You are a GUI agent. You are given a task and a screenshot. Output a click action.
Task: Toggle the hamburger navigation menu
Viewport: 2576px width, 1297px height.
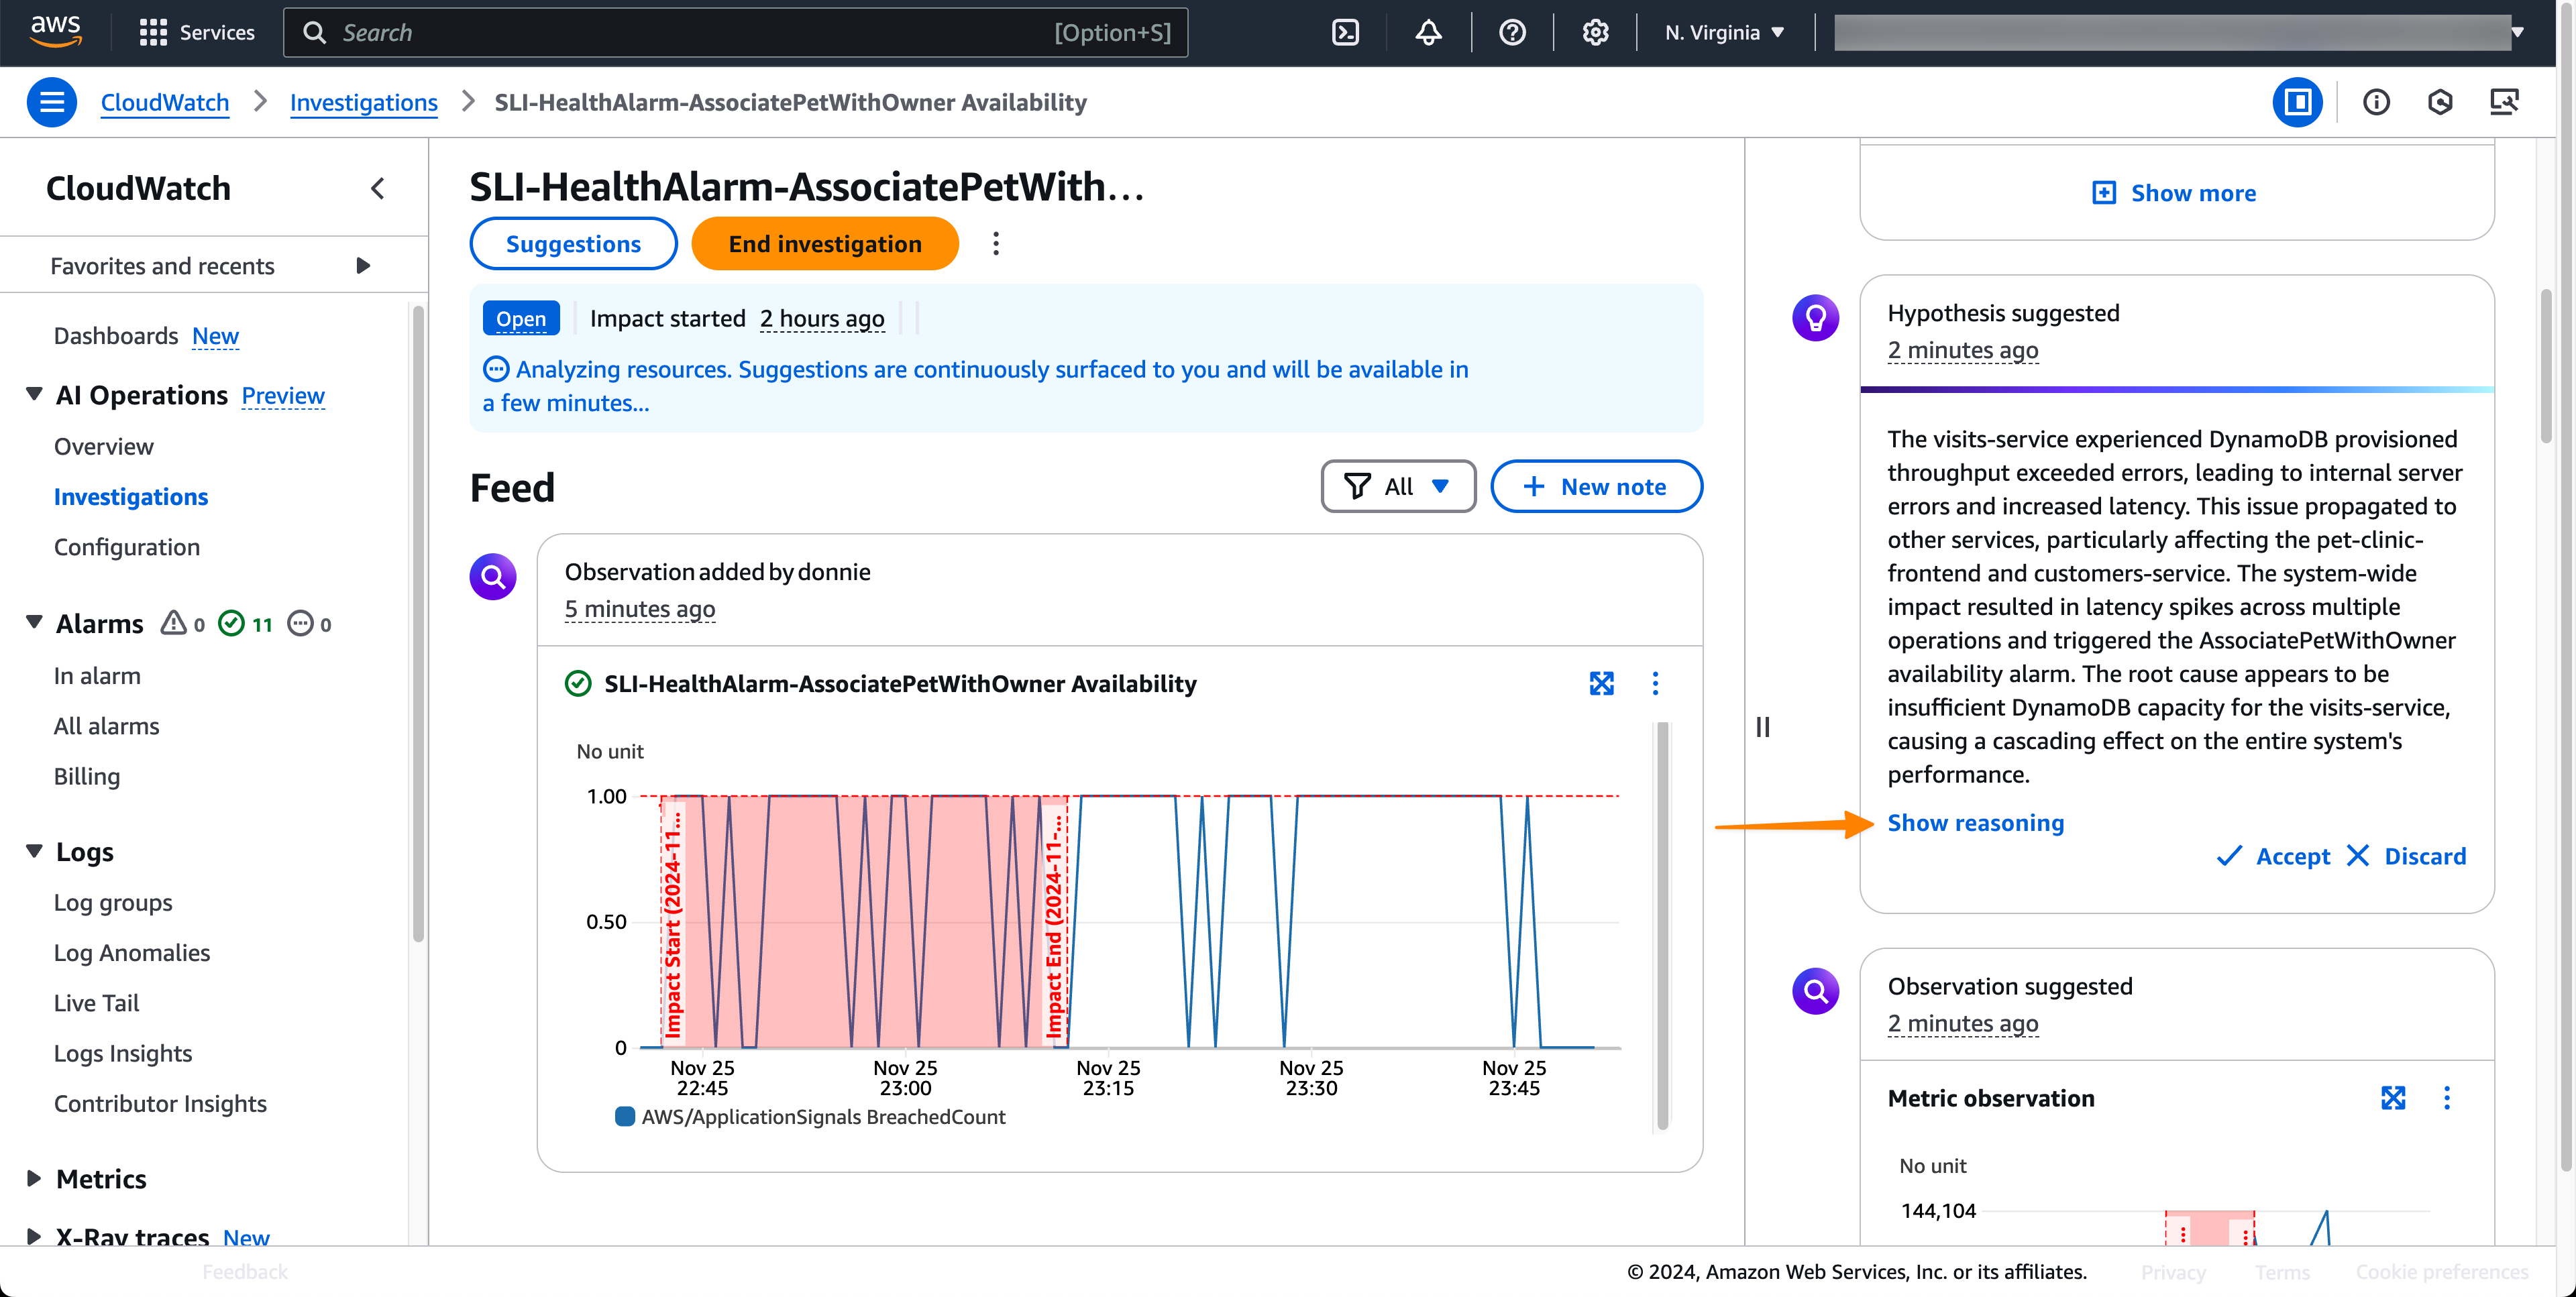point(52,102)
